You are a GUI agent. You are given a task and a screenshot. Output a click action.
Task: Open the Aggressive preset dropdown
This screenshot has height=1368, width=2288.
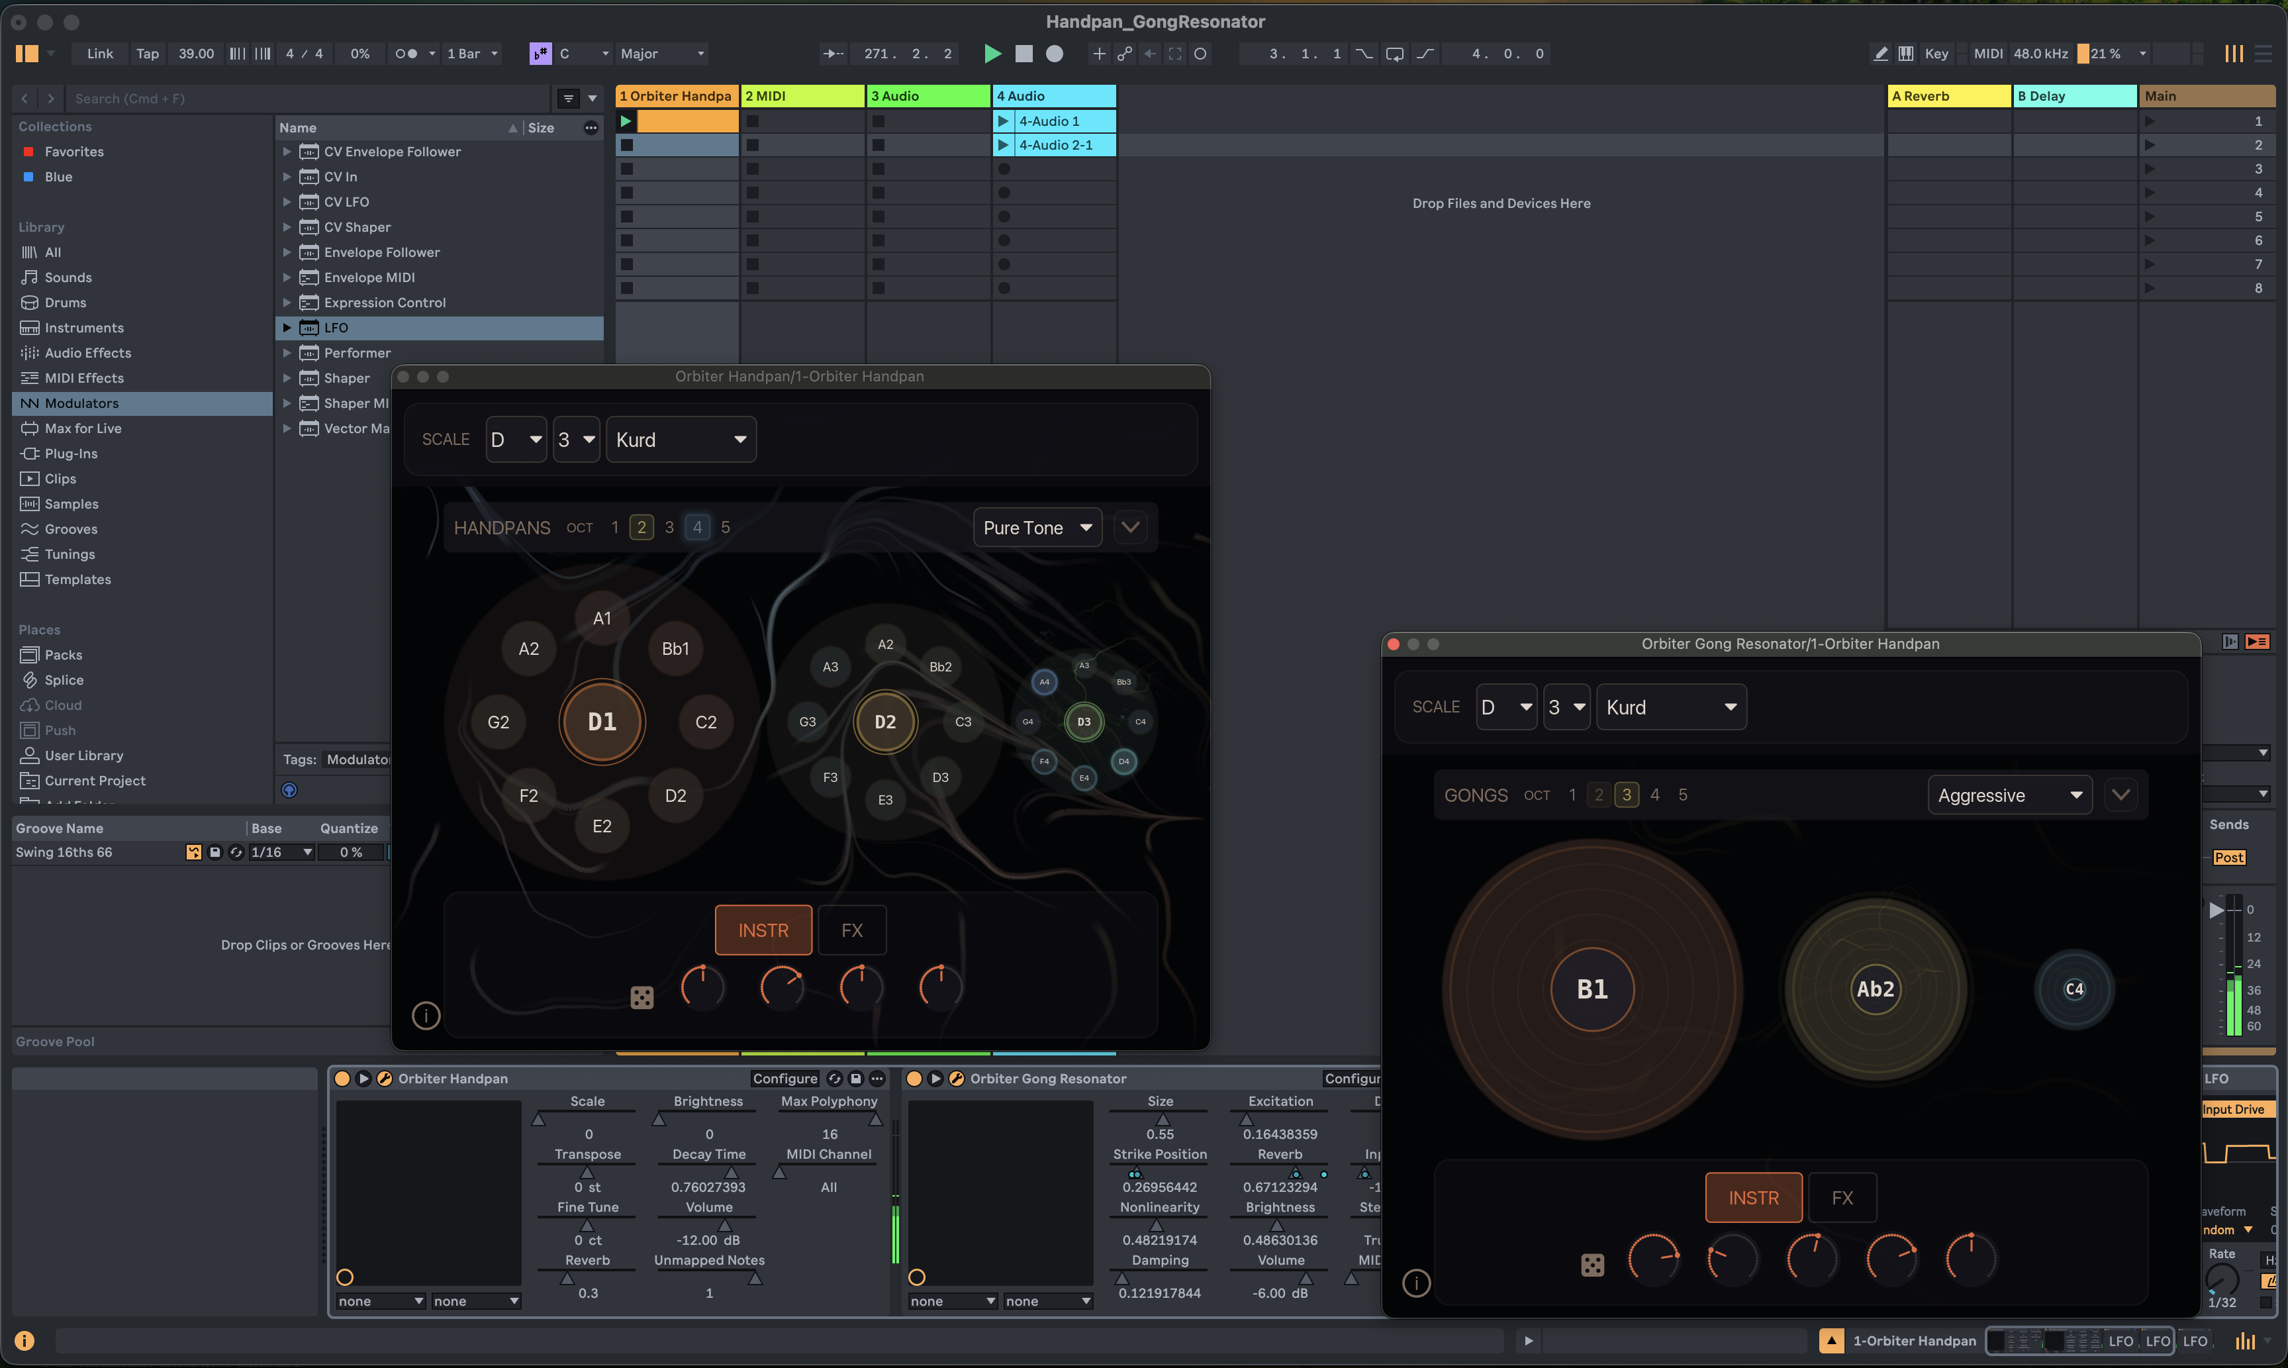point(2010,795)
